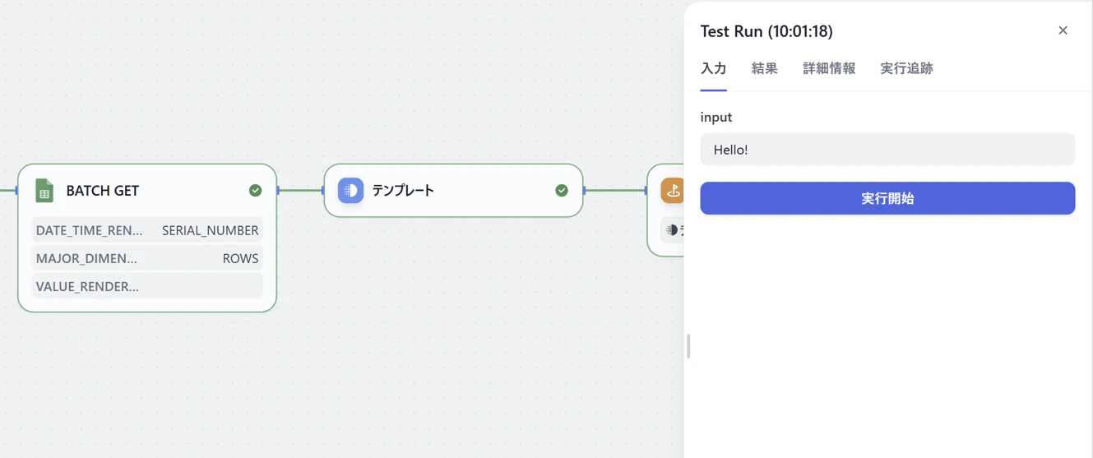The width and height of the screenshot is (1093, 458).
Task: Select the VALUE_RENDER... row
Action: (x=147, y=286)
